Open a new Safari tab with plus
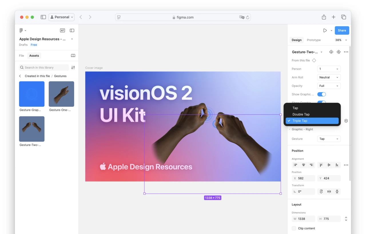 (x=333, y=17)
